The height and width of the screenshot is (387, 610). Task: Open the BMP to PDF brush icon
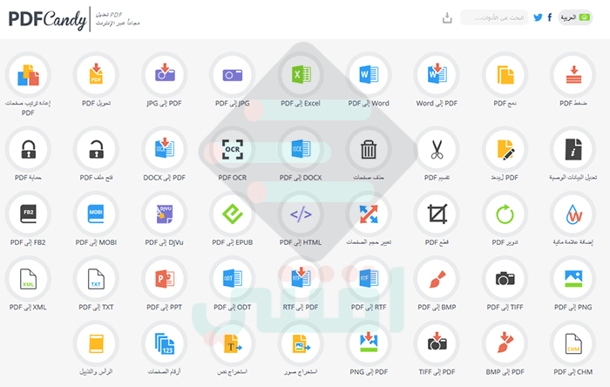pyautogui.click(x=505, y=343)
